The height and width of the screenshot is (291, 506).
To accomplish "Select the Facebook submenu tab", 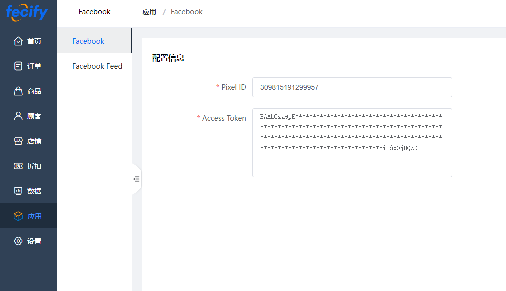I will click(95, 41).
